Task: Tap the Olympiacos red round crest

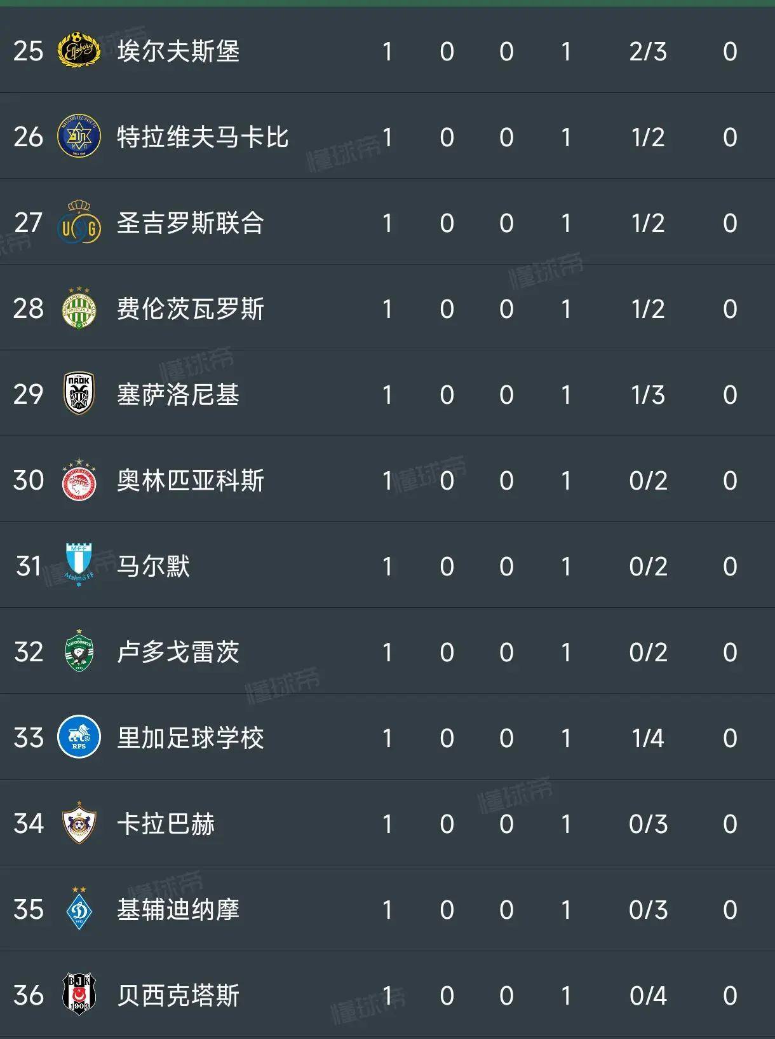Action: (79, 481)
